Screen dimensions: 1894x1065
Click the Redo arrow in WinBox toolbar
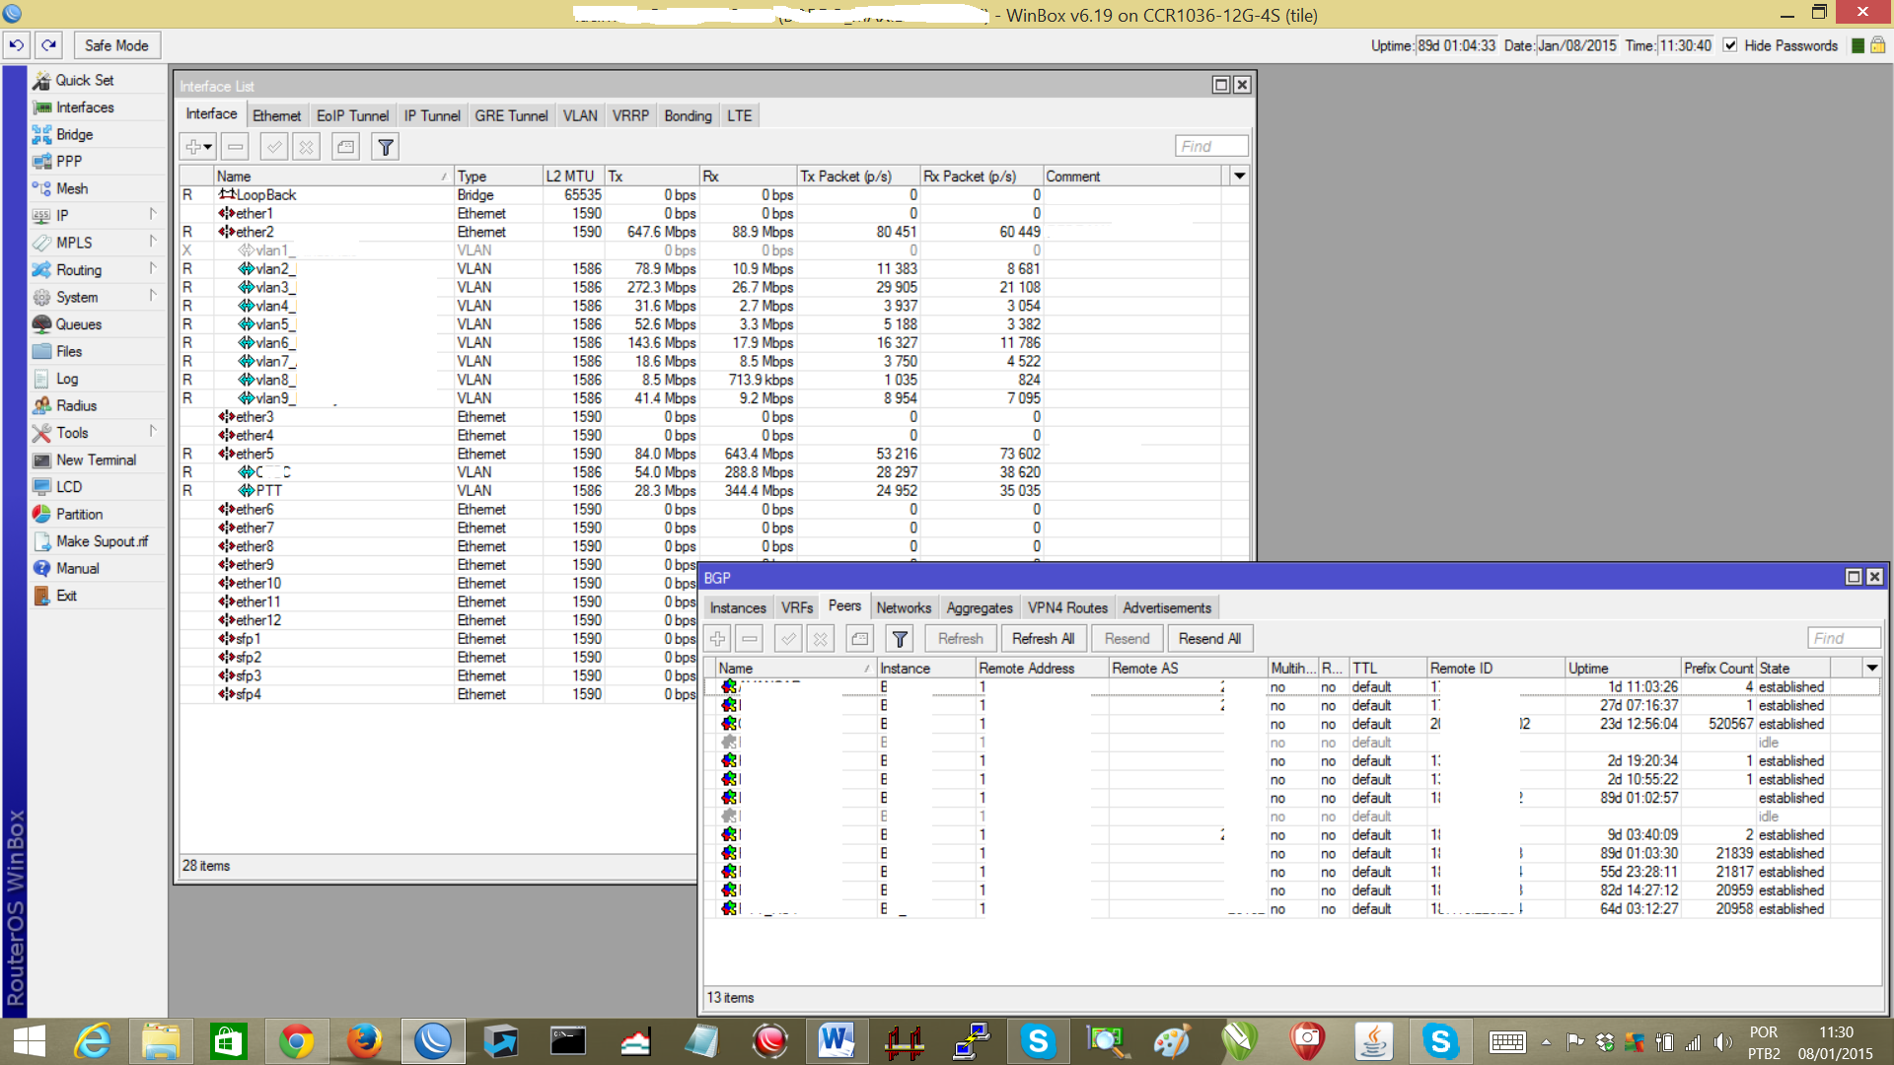[49, 45]
